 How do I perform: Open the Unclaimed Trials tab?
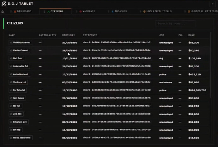click(x=157, y=11)
